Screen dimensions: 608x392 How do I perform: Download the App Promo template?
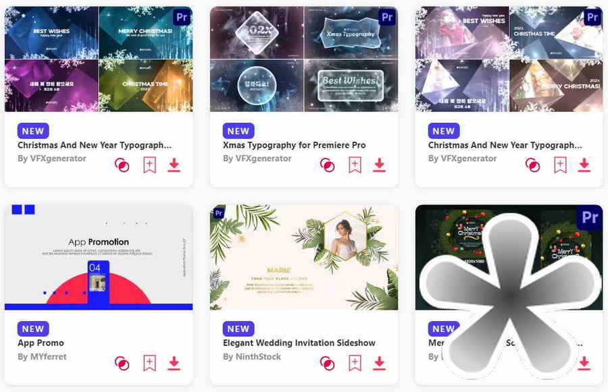pyautogui.click(x=174, y=363)
